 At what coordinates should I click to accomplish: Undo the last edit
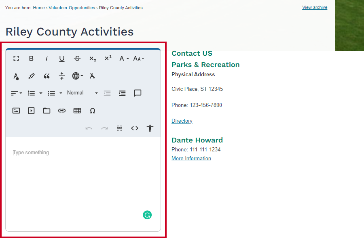[x=89, y=128]
